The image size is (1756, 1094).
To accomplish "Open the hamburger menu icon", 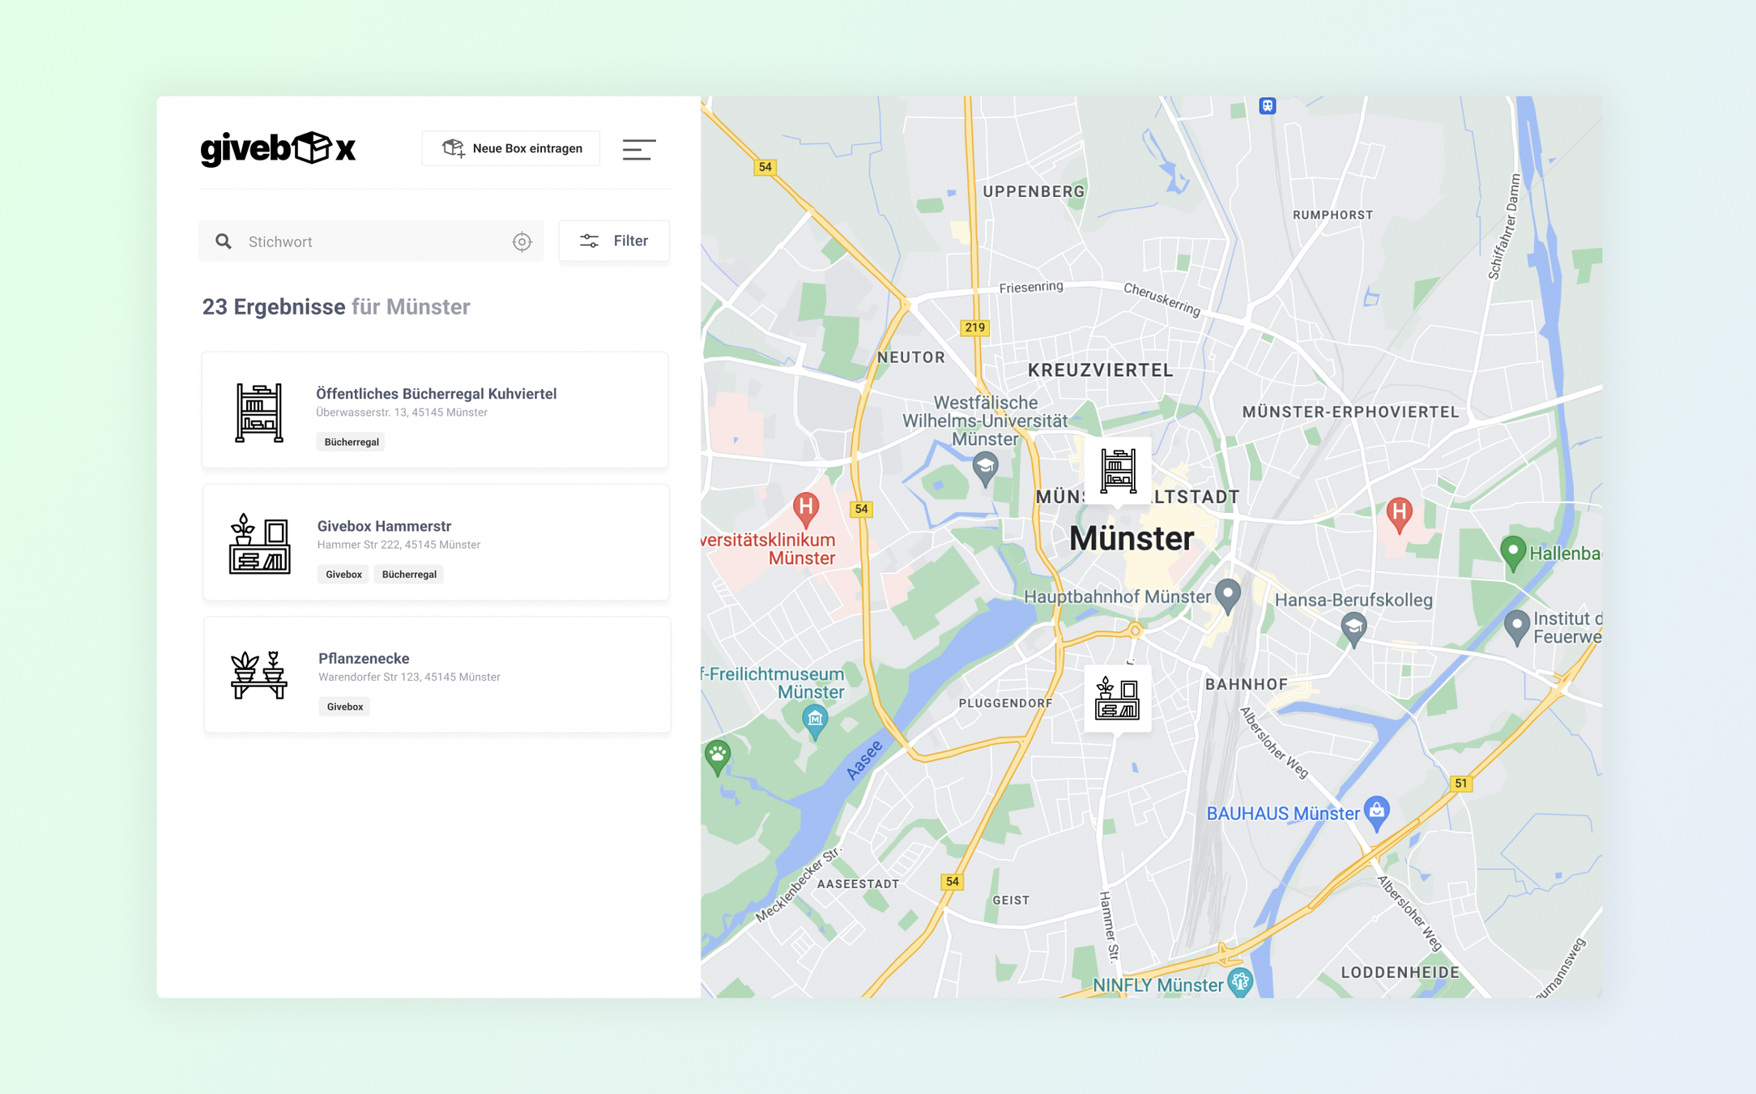I will [x=638, y=149].
